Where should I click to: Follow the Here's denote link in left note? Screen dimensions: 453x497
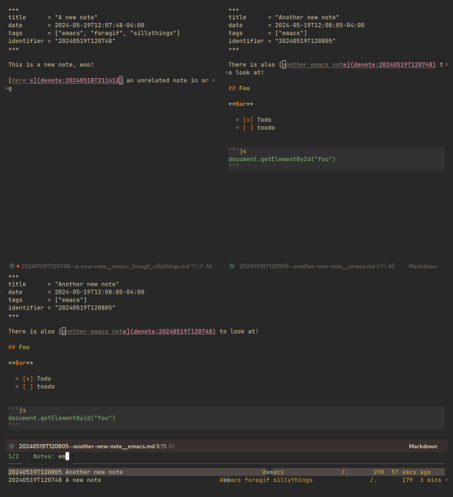click(x=66, y=80)
